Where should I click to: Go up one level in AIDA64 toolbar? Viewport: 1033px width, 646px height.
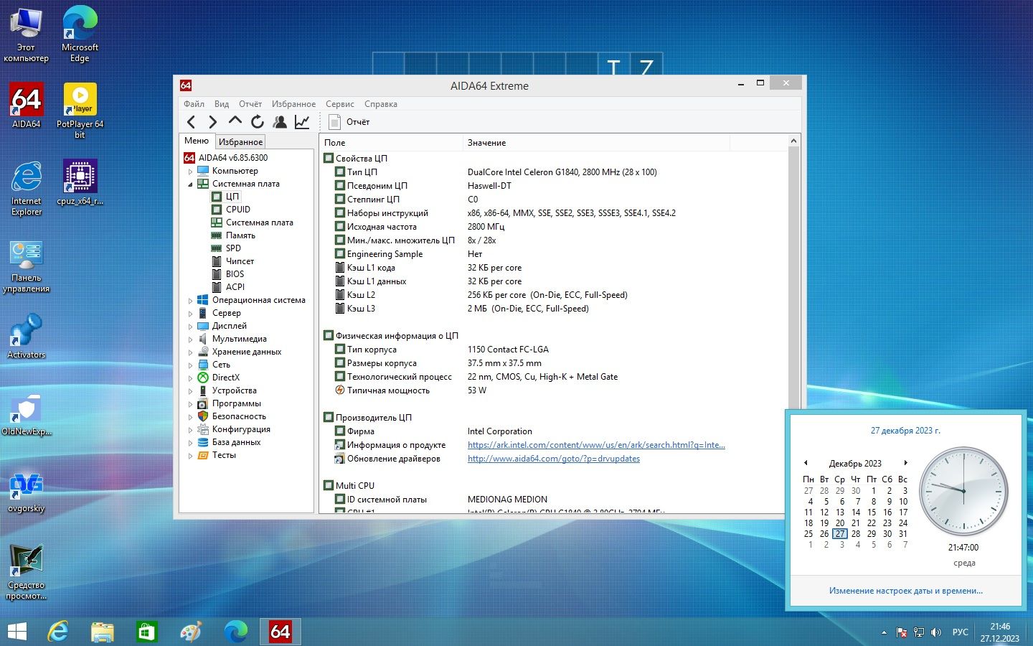235,121
